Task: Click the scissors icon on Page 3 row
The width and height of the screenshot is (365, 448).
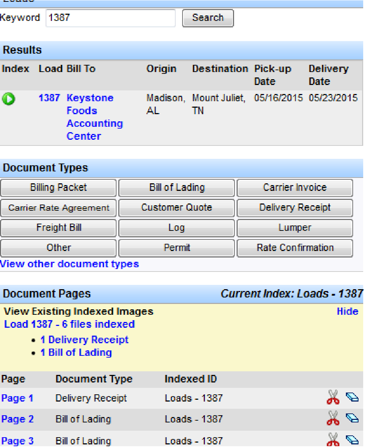Action: 333,440
